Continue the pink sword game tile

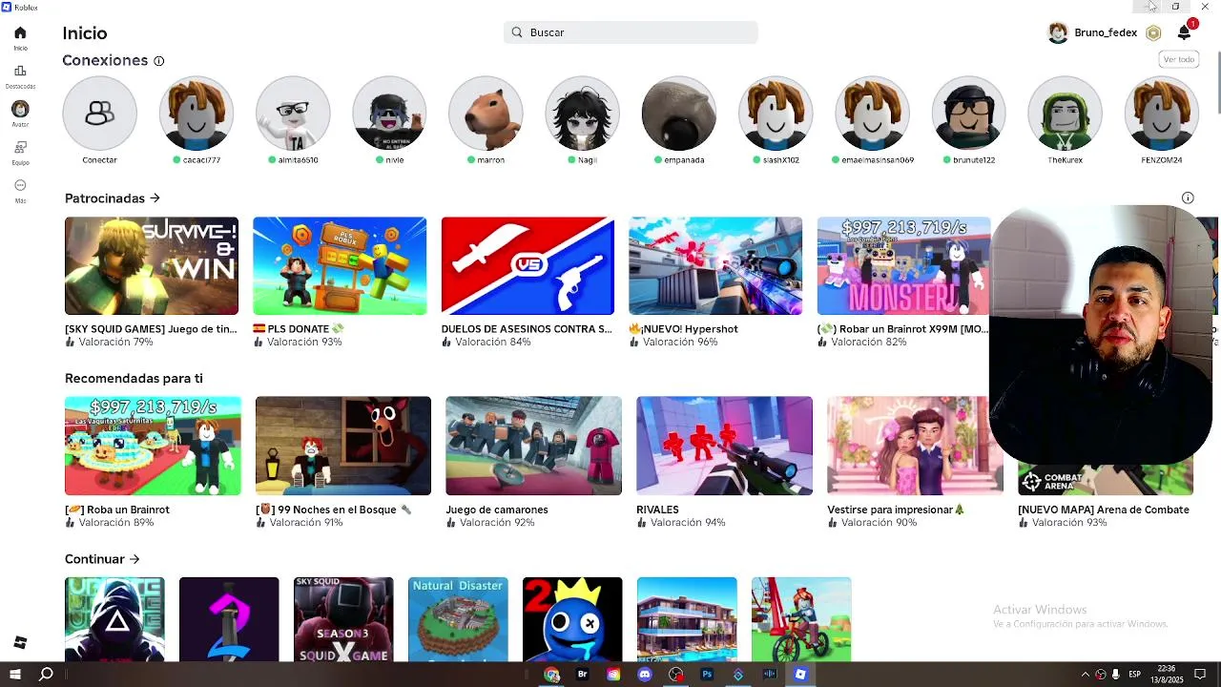229,619
